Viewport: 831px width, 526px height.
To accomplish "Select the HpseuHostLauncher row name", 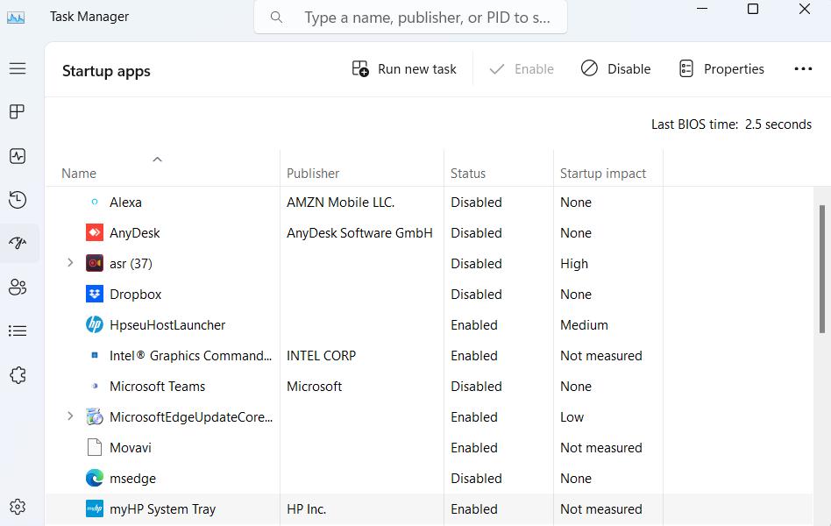I will coord(167,325).
